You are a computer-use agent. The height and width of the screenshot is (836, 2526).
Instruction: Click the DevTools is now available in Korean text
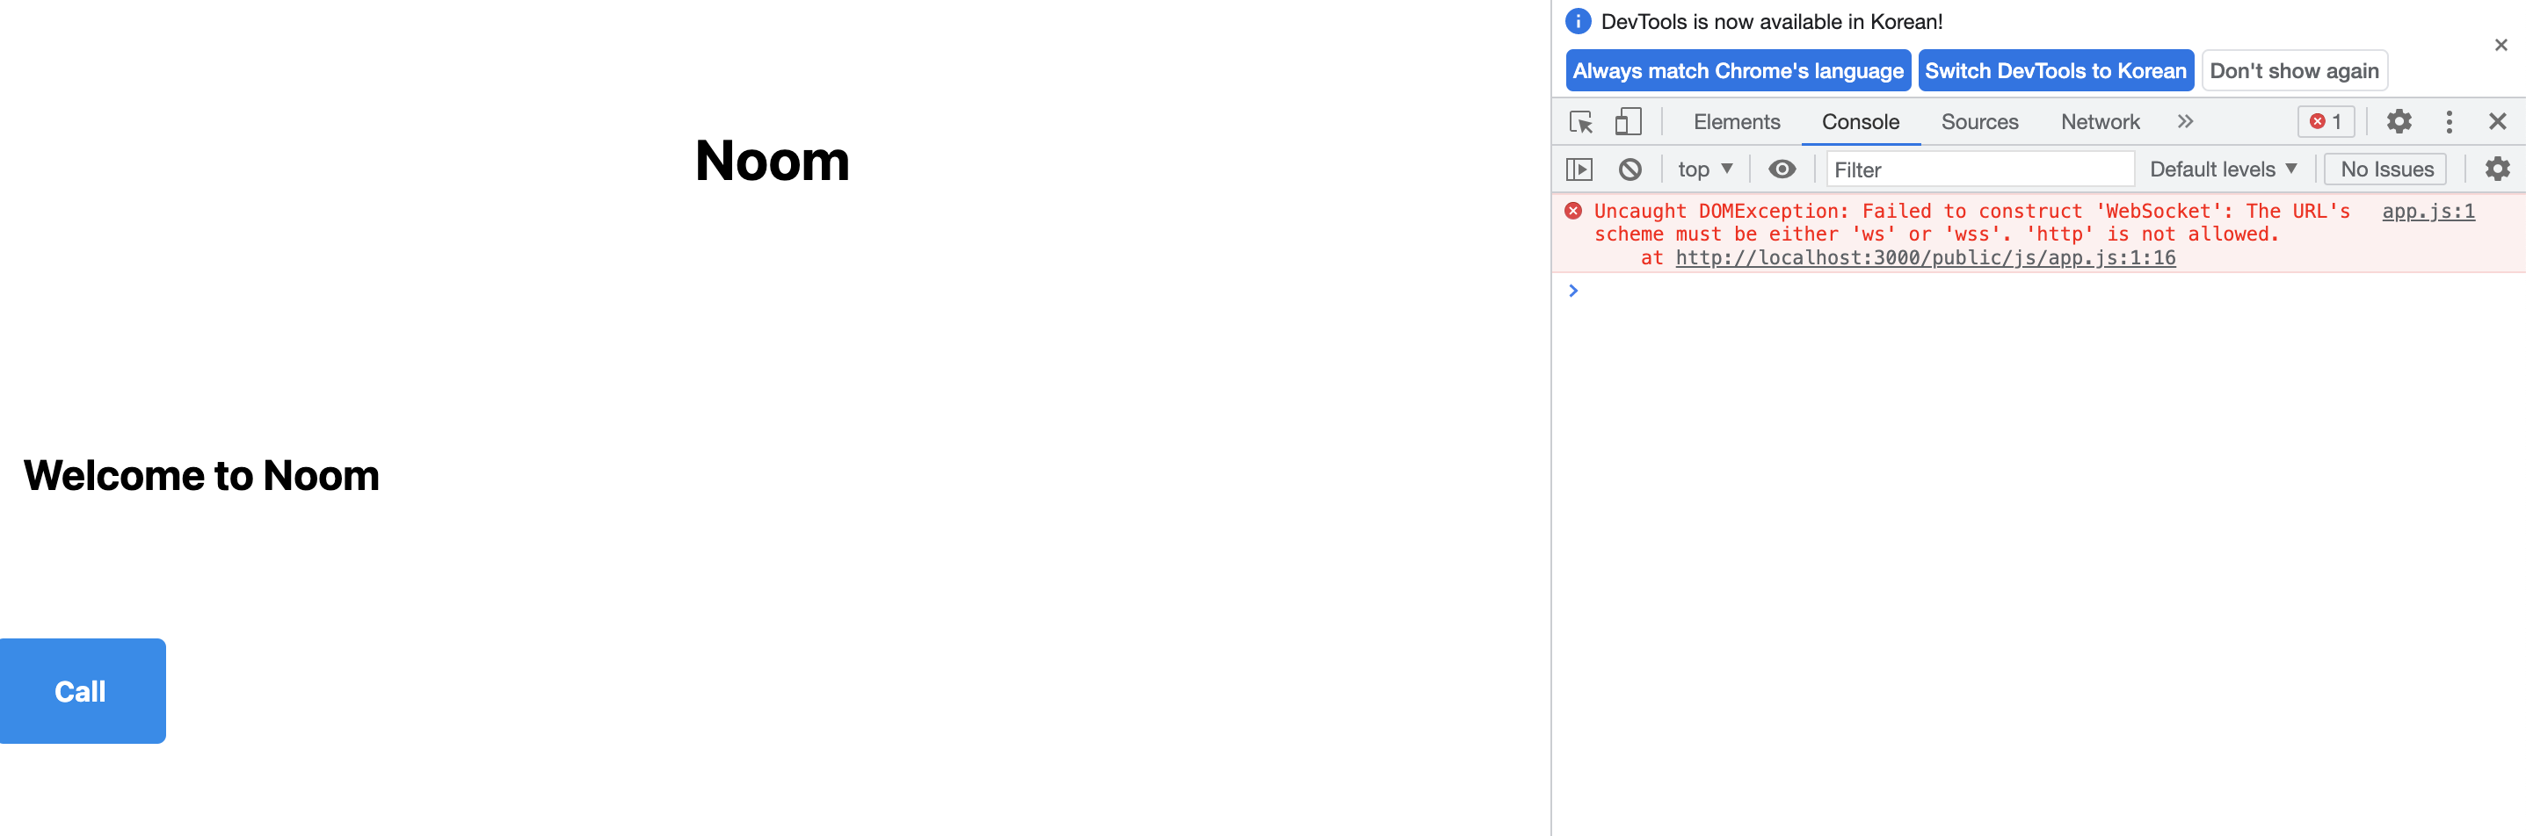(1771, 22)
